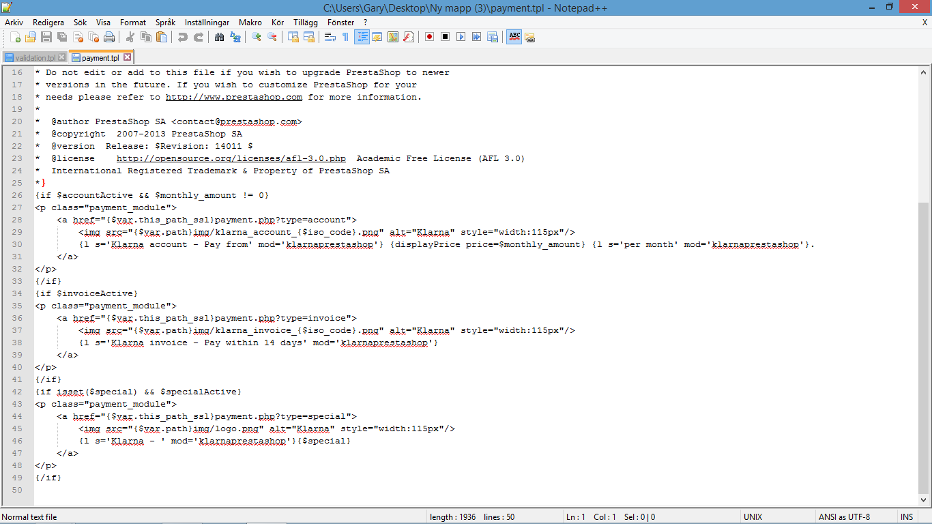Zoom in on the editor text
The image size is (932, 524).
point(257,37)
